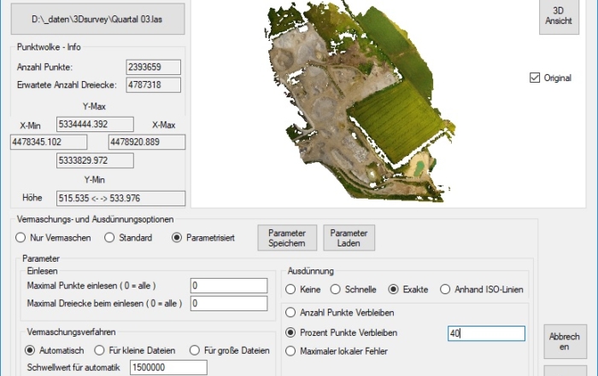Viewport: 598px width, 376px height.
Task: Click the Schwellwert für automatik field
Action: (x=168, y=367)
